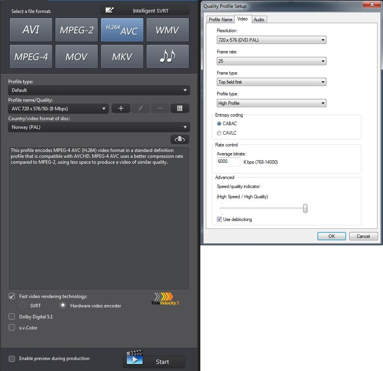Image resolution: width=383 pixels, height=371 pixels.
Task: Click the Average bitrate input field
Action: (228, 162)
